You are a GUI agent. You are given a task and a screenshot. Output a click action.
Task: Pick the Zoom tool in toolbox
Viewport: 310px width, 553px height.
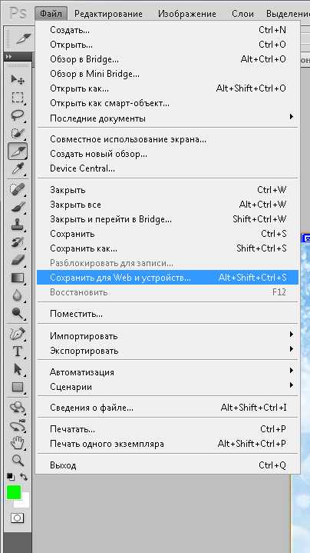(17, 460)
